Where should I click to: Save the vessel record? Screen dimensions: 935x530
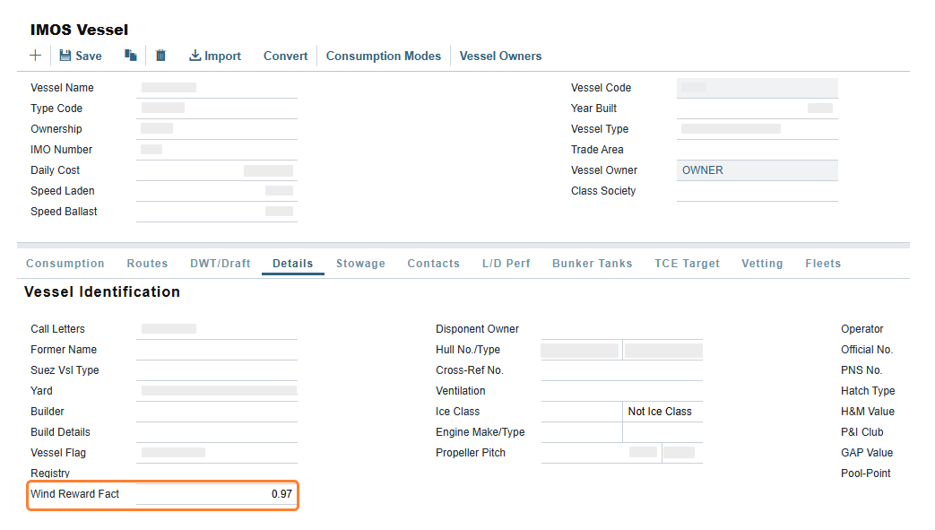pyautogui.click(x=80, y=56)
